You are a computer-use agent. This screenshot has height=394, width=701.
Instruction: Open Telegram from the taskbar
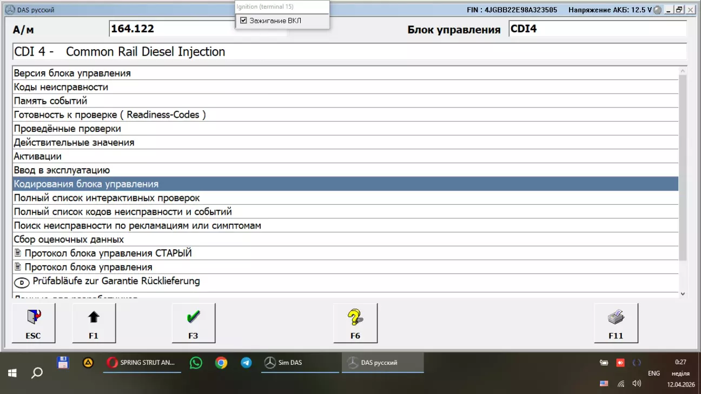[x=246, y=363]
